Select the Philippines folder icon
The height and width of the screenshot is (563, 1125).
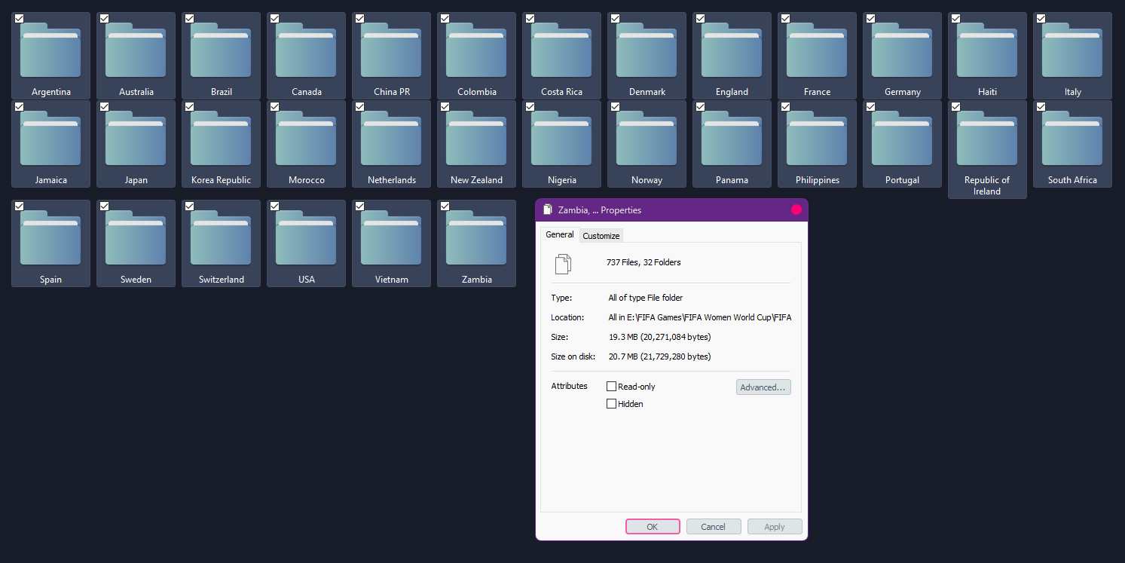pyautogui.click(x=817, y=139)
